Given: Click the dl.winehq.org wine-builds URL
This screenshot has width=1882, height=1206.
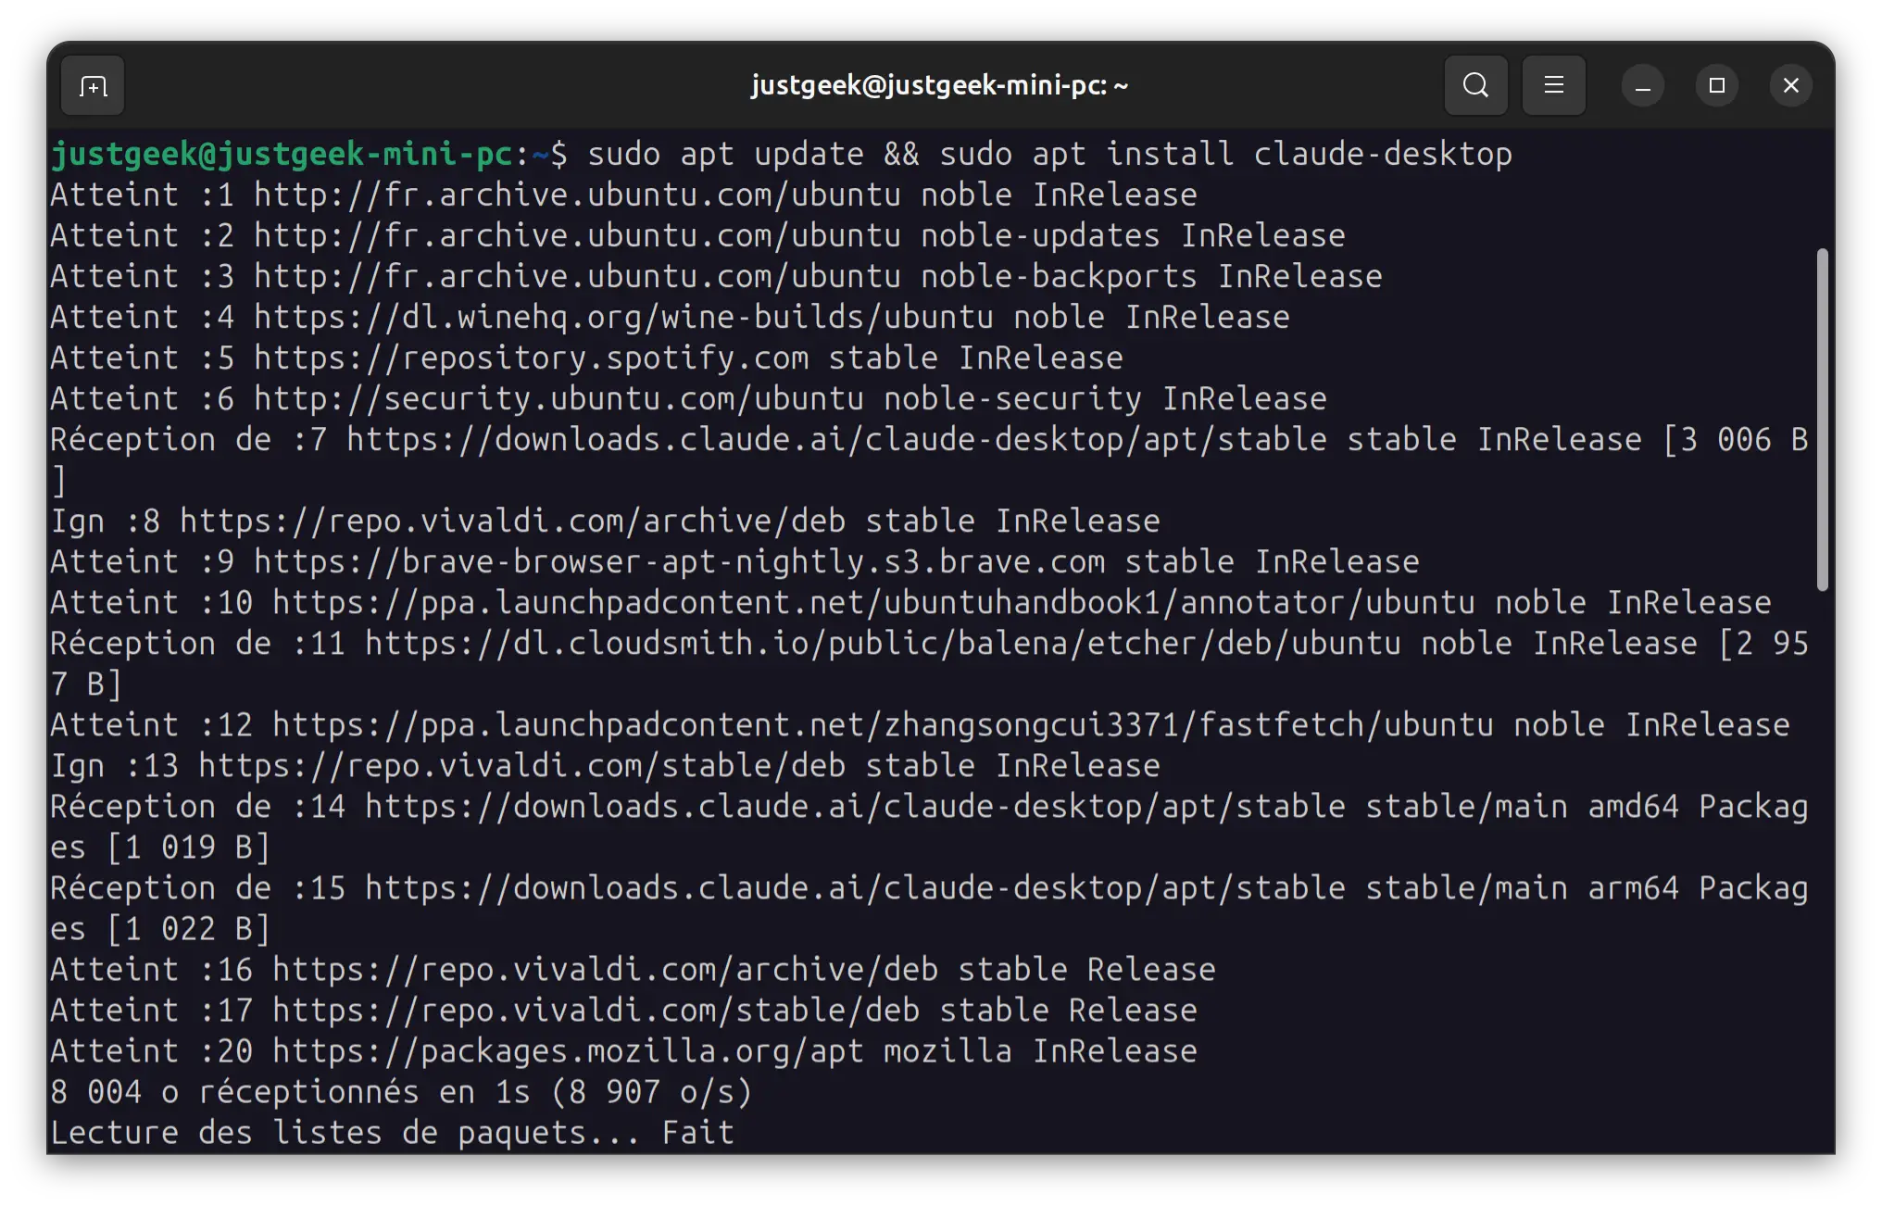Looking at the screenshot, I should click(623, 317).
